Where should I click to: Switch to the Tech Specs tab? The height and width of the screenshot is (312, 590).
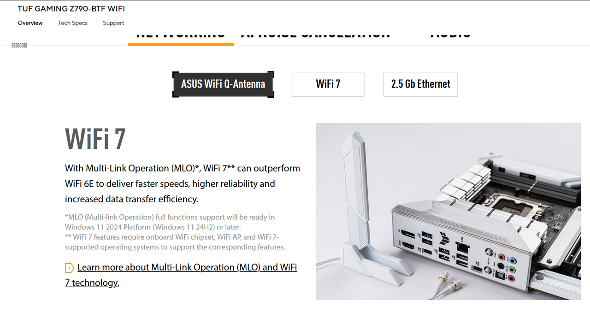73,23
